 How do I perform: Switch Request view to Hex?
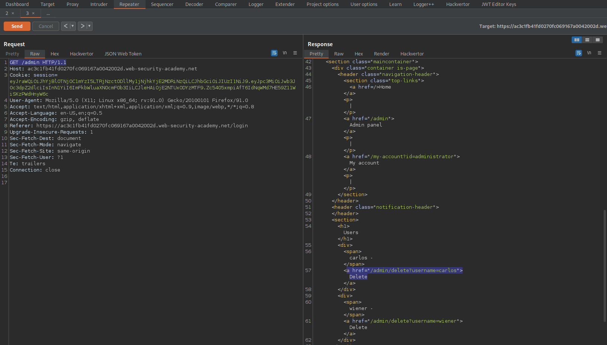tap(55, 54)
